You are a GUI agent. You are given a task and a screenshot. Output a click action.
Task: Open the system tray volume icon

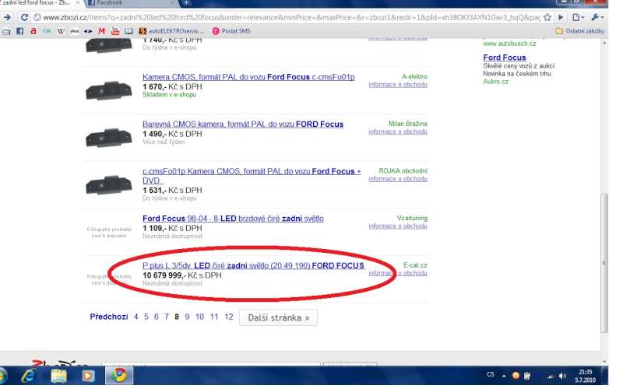click(x=562, y=376)
